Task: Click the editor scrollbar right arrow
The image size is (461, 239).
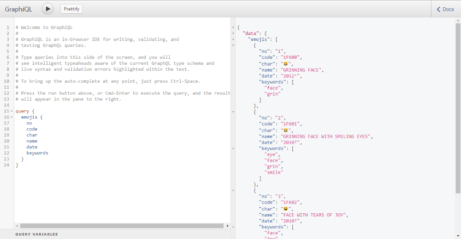Action: point(228,226)
